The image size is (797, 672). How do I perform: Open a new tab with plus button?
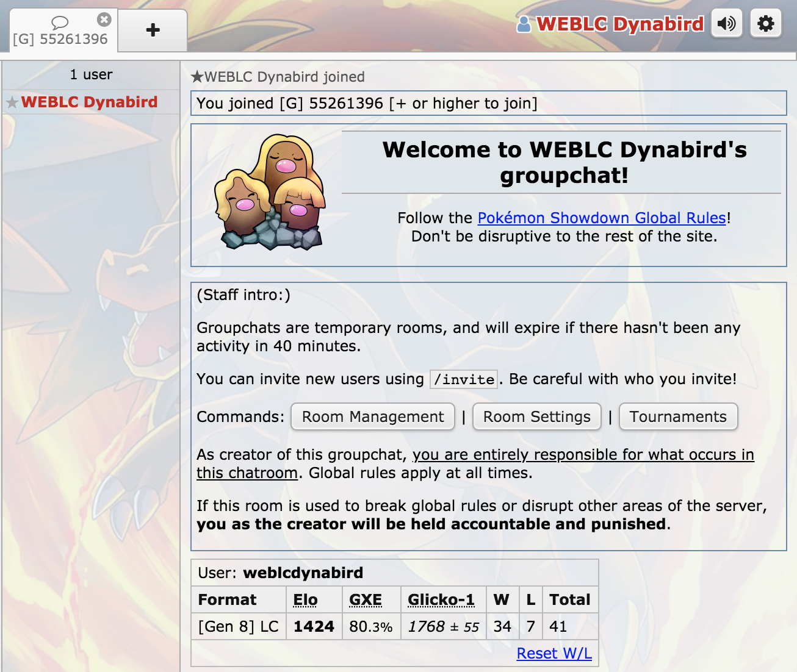pos(153,30)
